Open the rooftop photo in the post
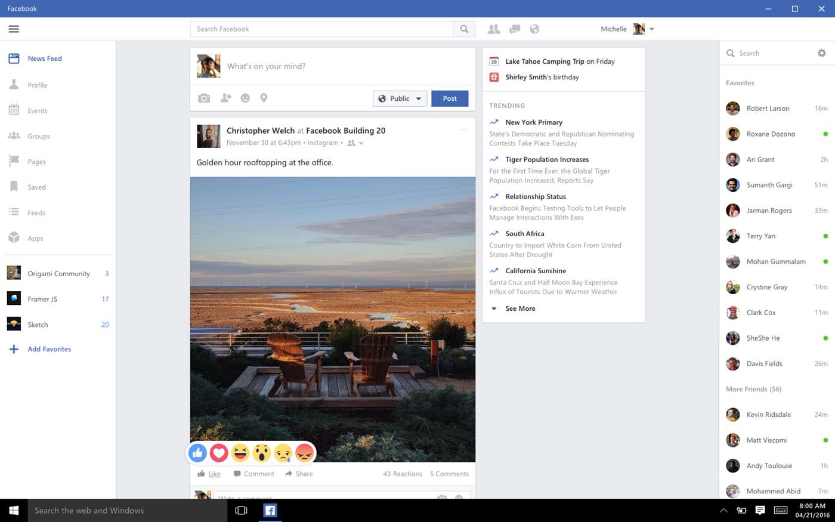The image size is (835, 522). point(333,319)
